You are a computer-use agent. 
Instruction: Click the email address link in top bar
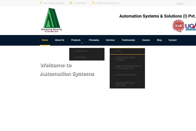pos(108,3)
